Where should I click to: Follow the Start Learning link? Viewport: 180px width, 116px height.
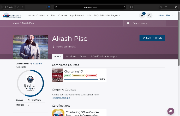click(x=61, y=98)
